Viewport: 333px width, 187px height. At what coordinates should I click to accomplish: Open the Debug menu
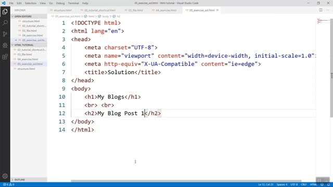click(60, 3)
